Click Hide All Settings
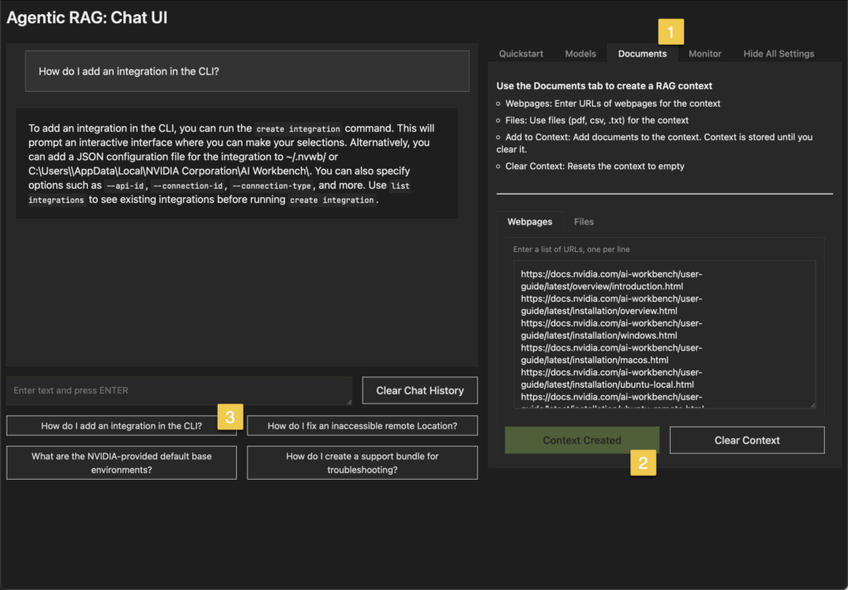 pos(778,54)
